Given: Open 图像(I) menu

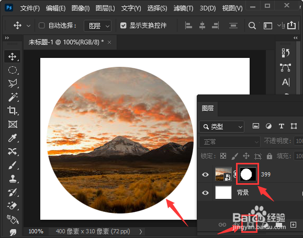Looking at the screenshot, I should 81,8.
